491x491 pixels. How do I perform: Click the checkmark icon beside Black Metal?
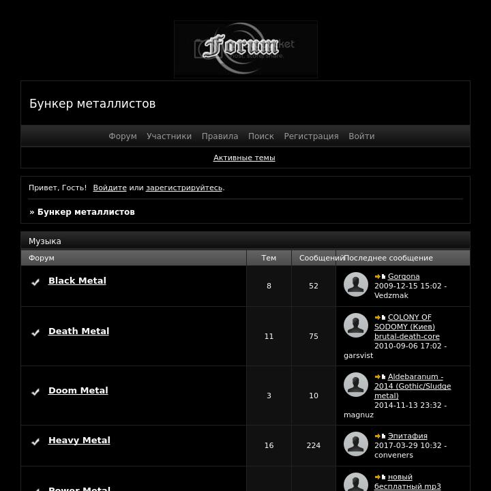click(x=35, y=282)
